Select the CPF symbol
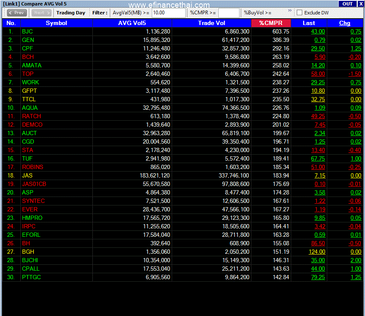 coord(28,48)
